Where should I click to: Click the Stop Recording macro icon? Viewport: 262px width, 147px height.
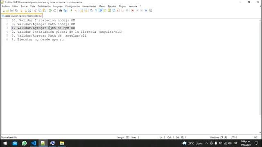[x=137, y=11]
